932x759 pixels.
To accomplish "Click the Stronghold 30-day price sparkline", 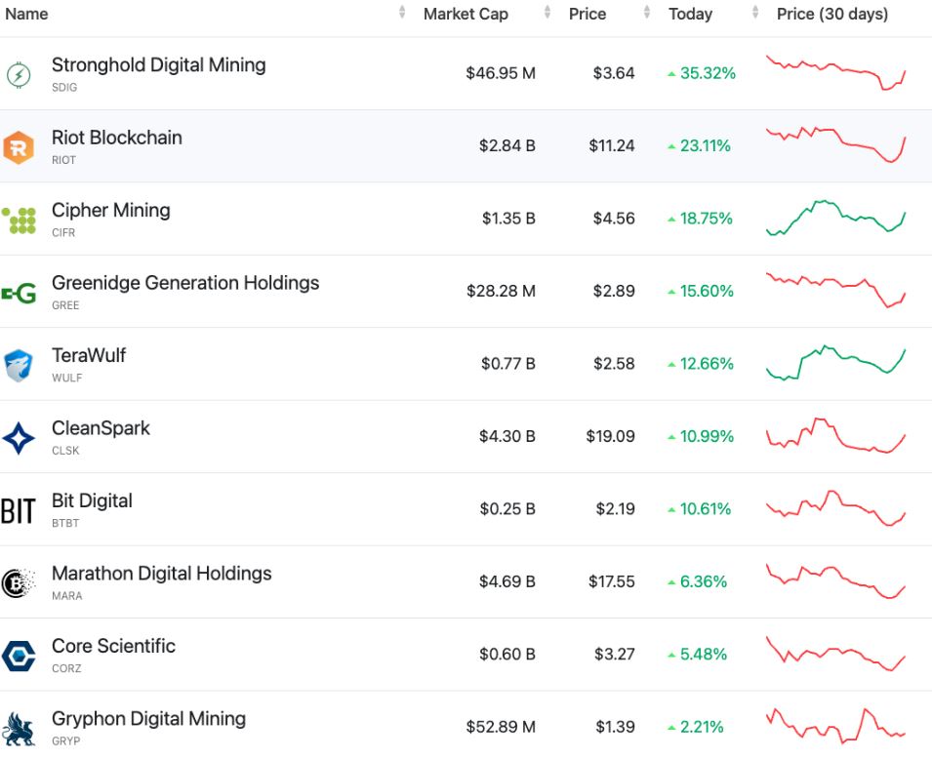I will [835, 72].
